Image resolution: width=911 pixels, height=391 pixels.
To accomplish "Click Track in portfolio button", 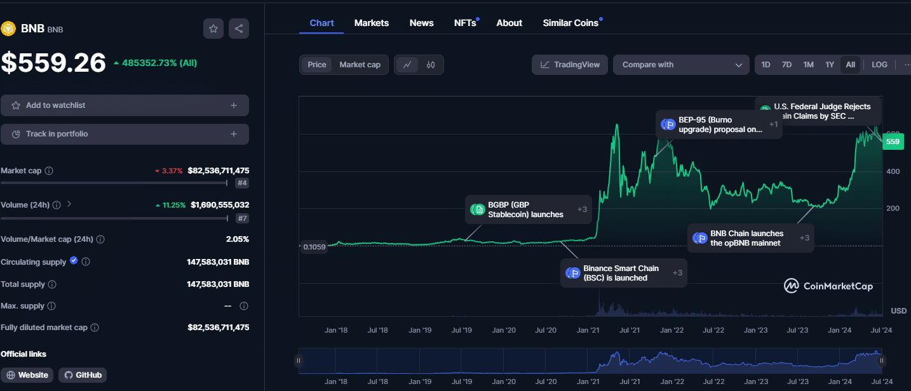I will (125, 134).
